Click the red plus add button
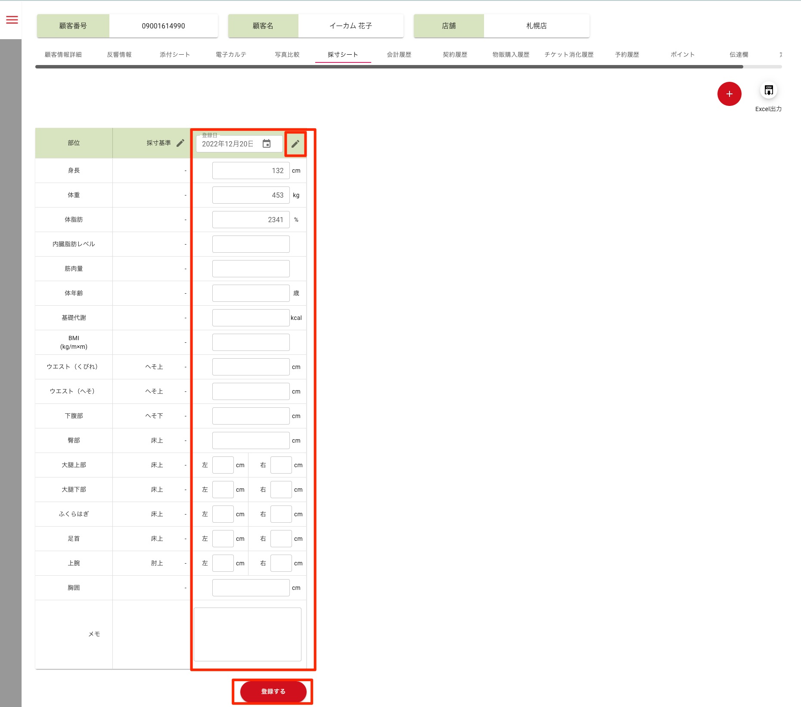801x707 pixels. tap(729, 94)
